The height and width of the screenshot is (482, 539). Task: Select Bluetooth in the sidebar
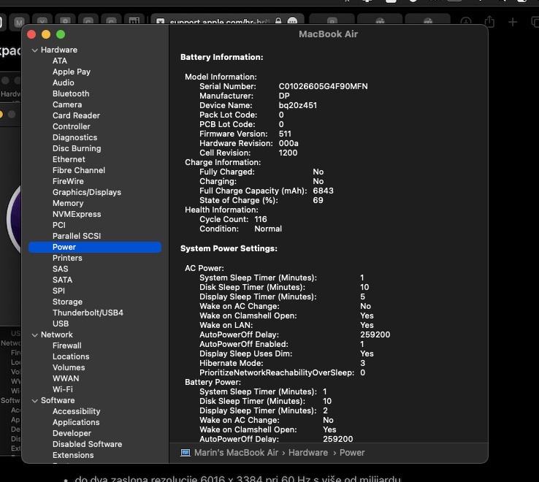pos(71,93)
